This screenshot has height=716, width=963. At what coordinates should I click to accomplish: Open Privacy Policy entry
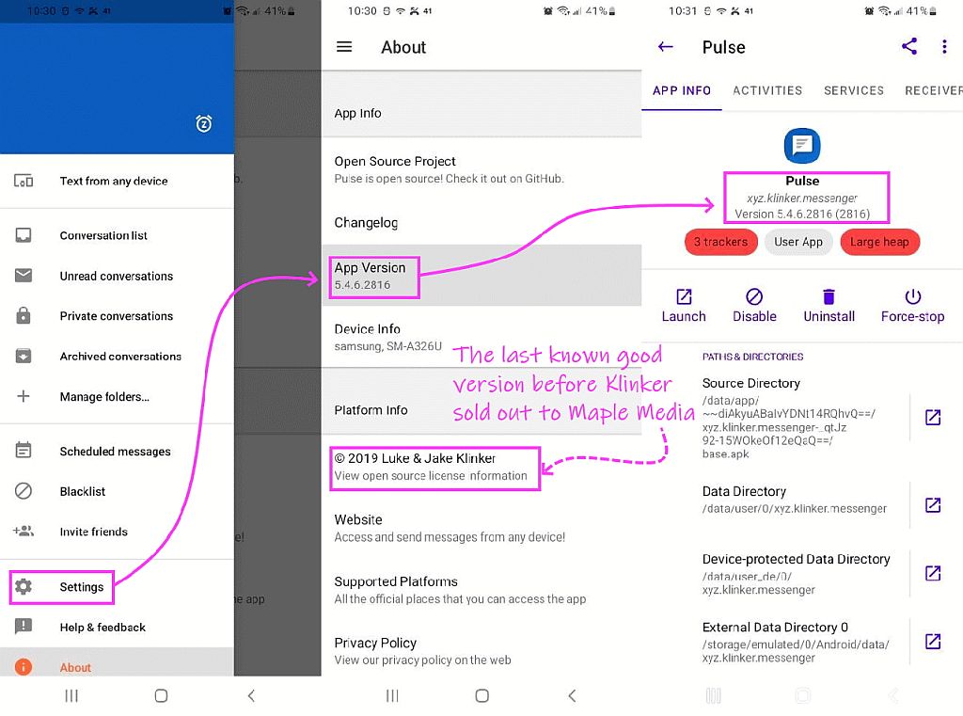coord(481,651)
